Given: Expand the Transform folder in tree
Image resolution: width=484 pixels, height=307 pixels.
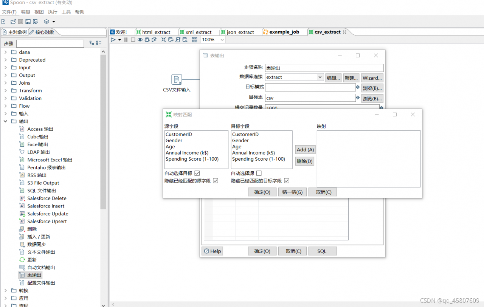Looking at the screenshot, I should [6, 91].
